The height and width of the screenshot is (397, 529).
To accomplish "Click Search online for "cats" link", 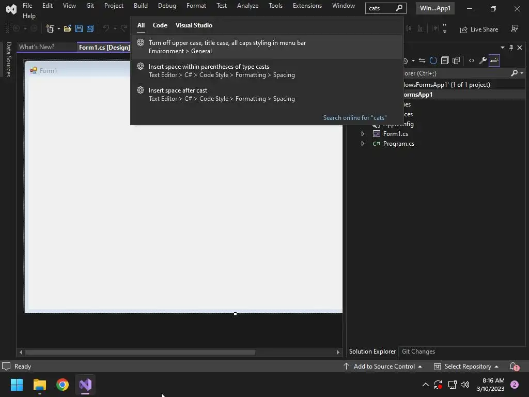I will point(355,118).
